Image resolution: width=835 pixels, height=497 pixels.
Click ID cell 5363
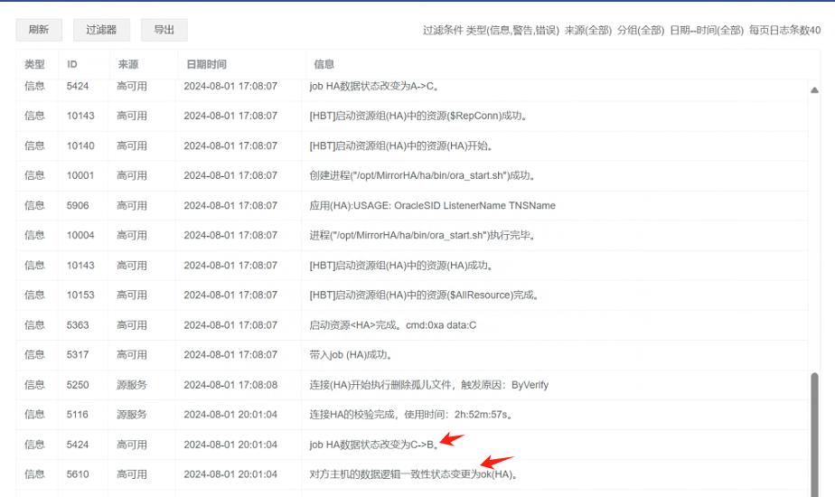coord(78,325)
